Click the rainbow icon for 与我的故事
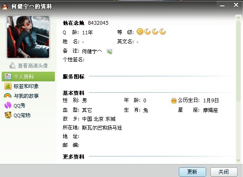This screenshot has height=177, width=243. coord(8,96)
